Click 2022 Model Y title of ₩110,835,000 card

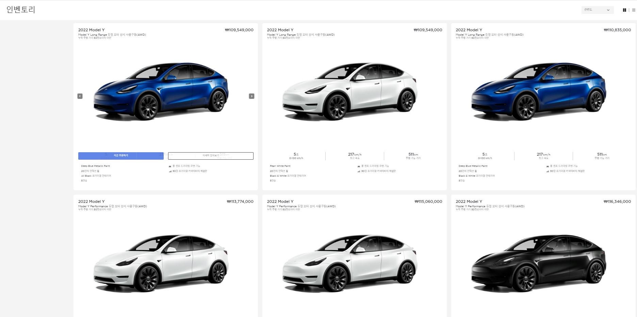pyautogui.click(x=469, y=30)
